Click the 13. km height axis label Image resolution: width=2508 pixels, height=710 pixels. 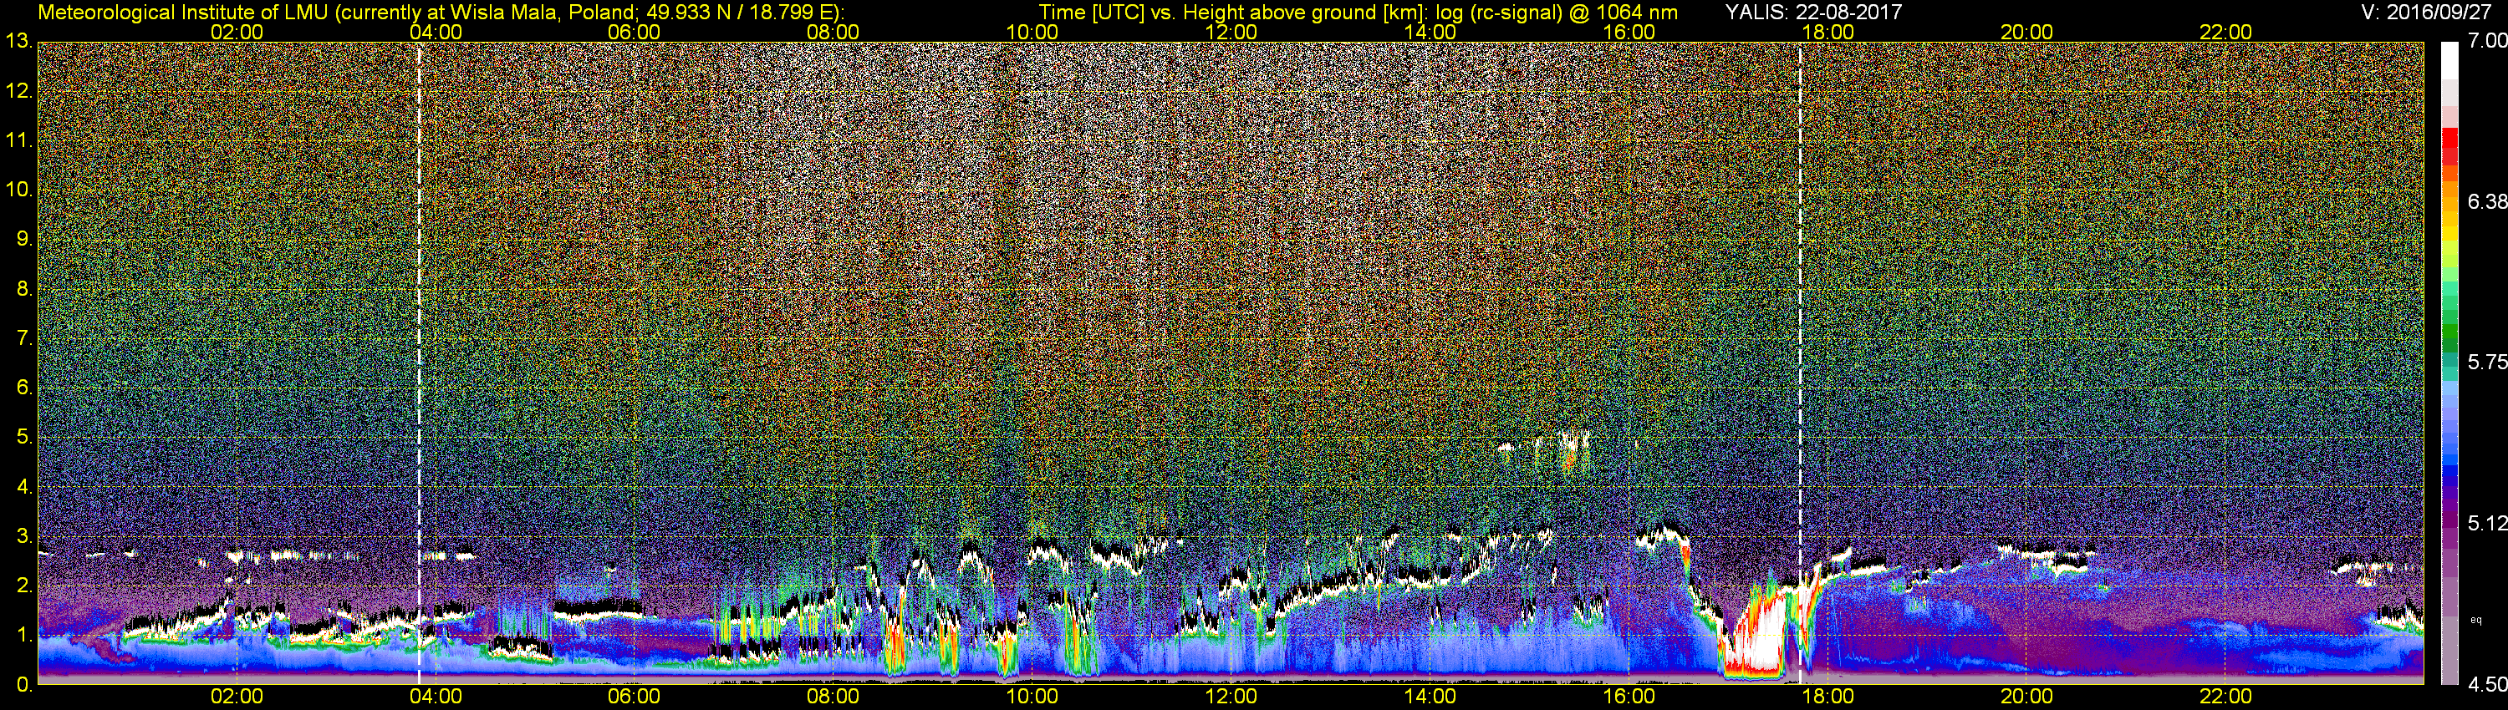click(x=18, y=41)
